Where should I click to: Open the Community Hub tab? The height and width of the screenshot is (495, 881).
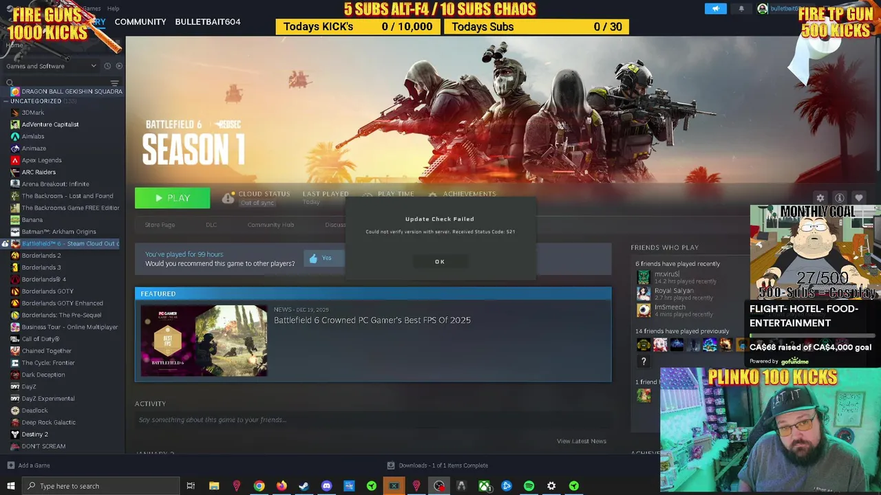click(270, 225)
